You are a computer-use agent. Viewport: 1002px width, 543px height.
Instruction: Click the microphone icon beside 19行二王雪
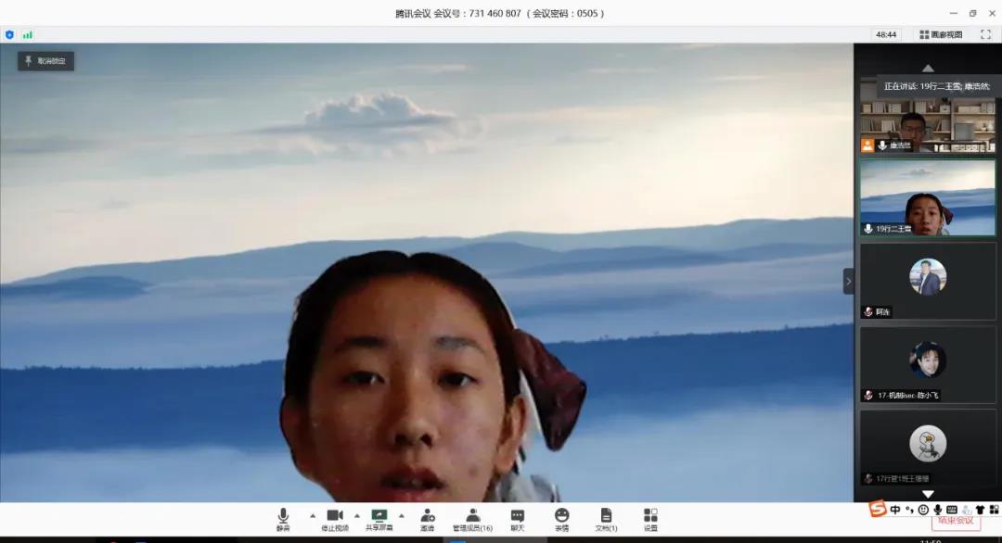click(868, 229)
